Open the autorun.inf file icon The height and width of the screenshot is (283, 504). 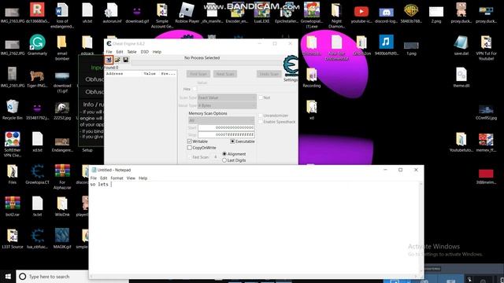[x=112, y=13]
